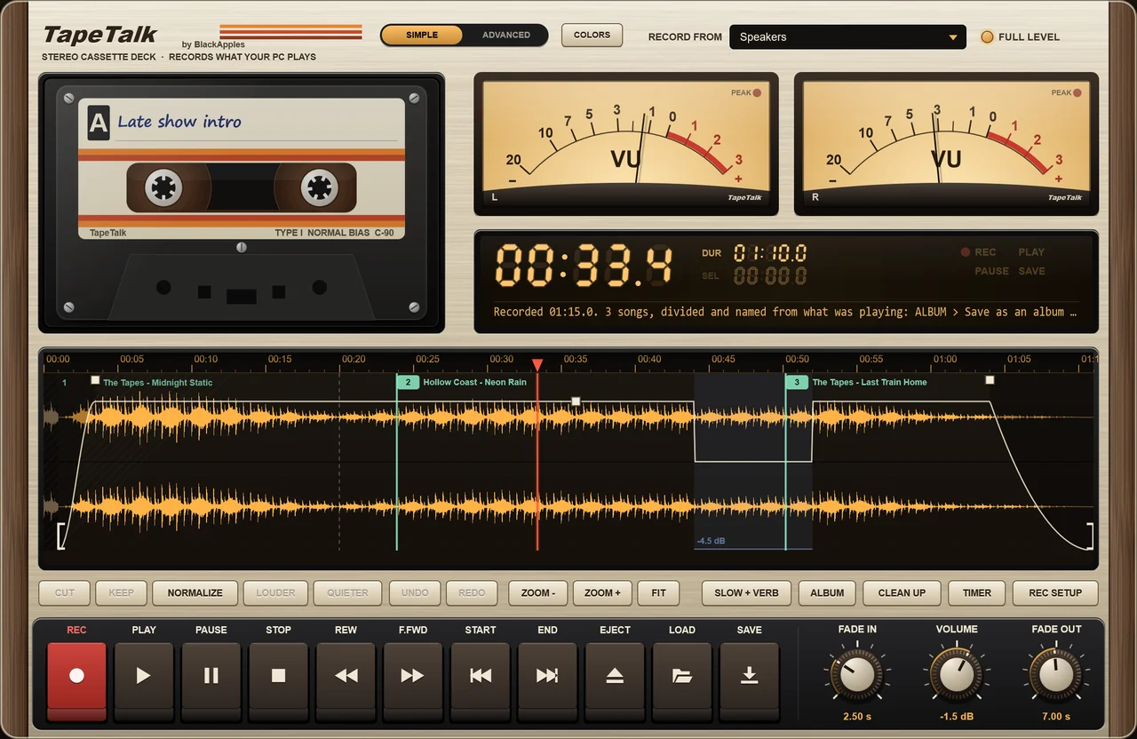Screen dimensions: 1137x739
Task: Adjust the VOLUME knob
Action: [x=957, y=676]
